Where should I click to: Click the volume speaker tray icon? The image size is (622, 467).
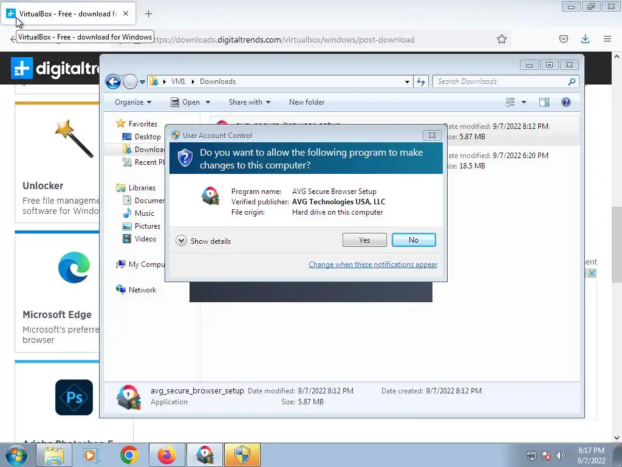point(560,455)
